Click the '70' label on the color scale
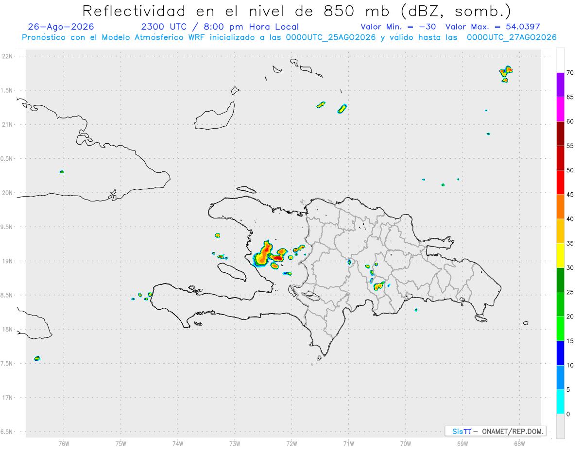 [570, 73]
